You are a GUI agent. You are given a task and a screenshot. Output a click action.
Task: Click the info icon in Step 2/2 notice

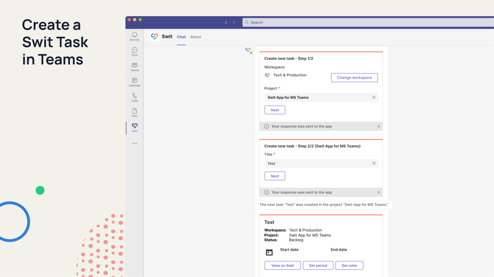coord(267,192)
